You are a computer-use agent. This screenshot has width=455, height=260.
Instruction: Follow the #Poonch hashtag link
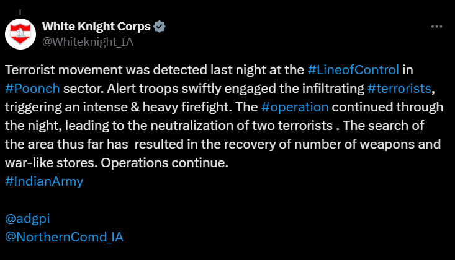coord(32,89)
